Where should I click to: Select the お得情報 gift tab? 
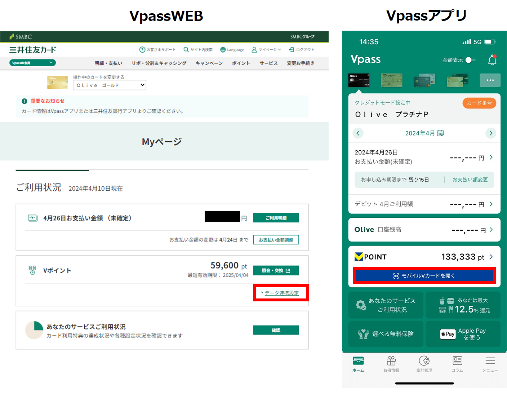pos(391,364)
